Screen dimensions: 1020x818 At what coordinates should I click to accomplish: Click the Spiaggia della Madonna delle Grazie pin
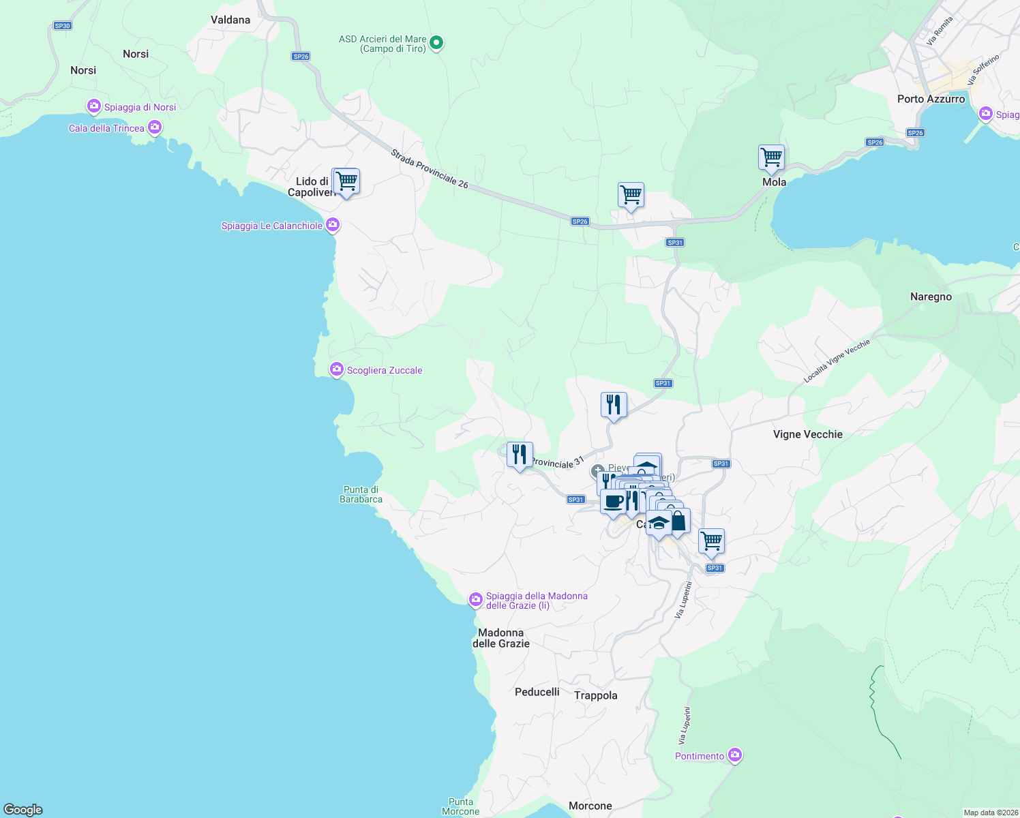475,599
